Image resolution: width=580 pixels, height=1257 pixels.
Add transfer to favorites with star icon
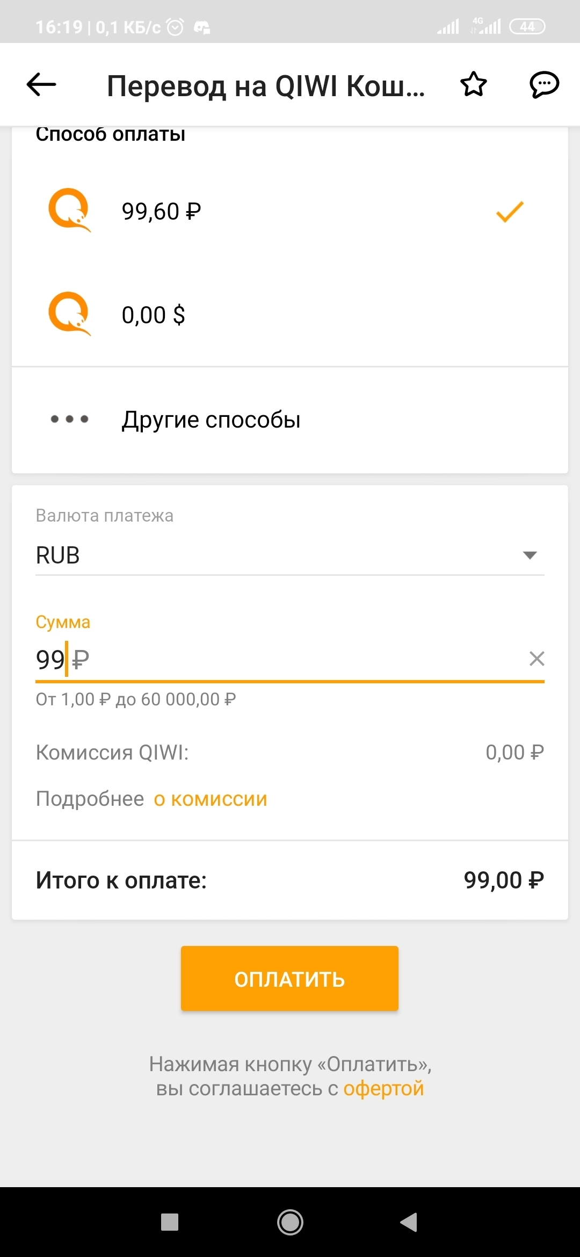pyautogui.click(x=474, y=84)
